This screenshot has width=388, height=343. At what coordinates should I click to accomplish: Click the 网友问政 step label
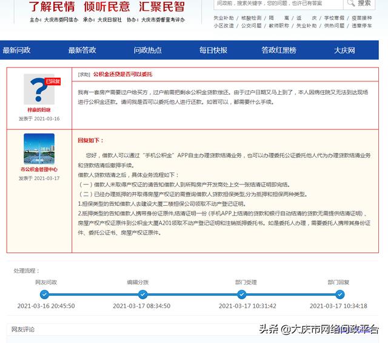coord(46,282)
